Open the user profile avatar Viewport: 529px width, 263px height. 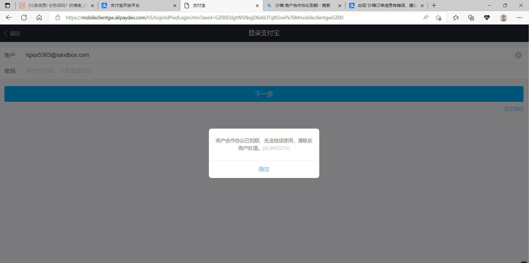pyautogui.click(x=504, y=18)
